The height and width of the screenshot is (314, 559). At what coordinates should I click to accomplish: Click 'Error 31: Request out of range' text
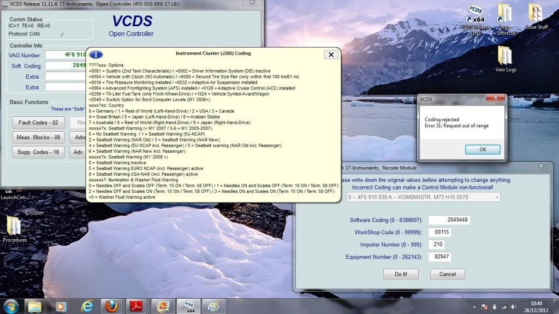456,126
